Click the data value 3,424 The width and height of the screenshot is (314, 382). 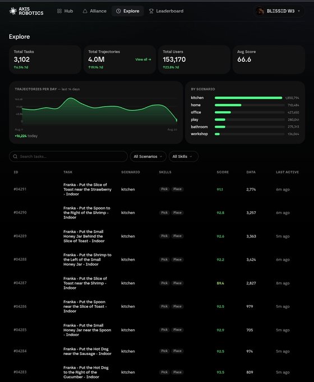click(x=251, y=260)
